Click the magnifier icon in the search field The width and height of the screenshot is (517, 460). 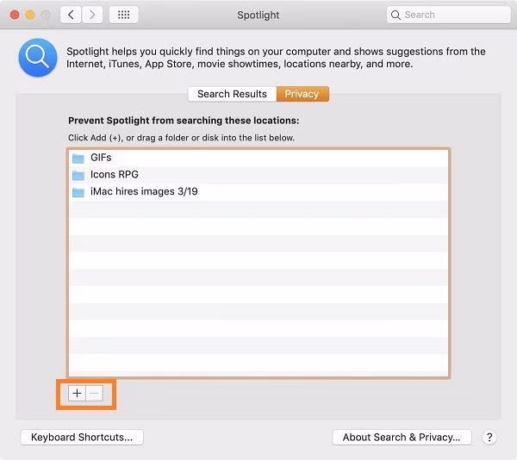click(x=396, y=15)
